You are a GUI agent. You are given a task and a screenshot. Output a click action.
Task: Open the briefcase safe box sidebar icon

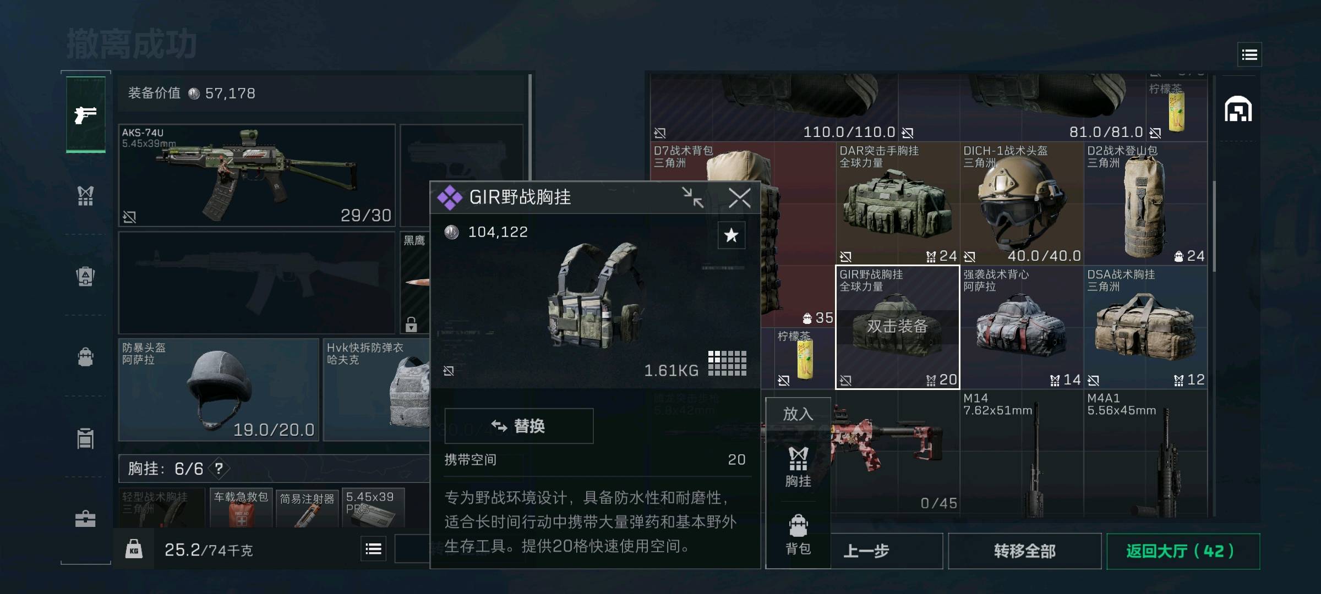pos(85,519)
